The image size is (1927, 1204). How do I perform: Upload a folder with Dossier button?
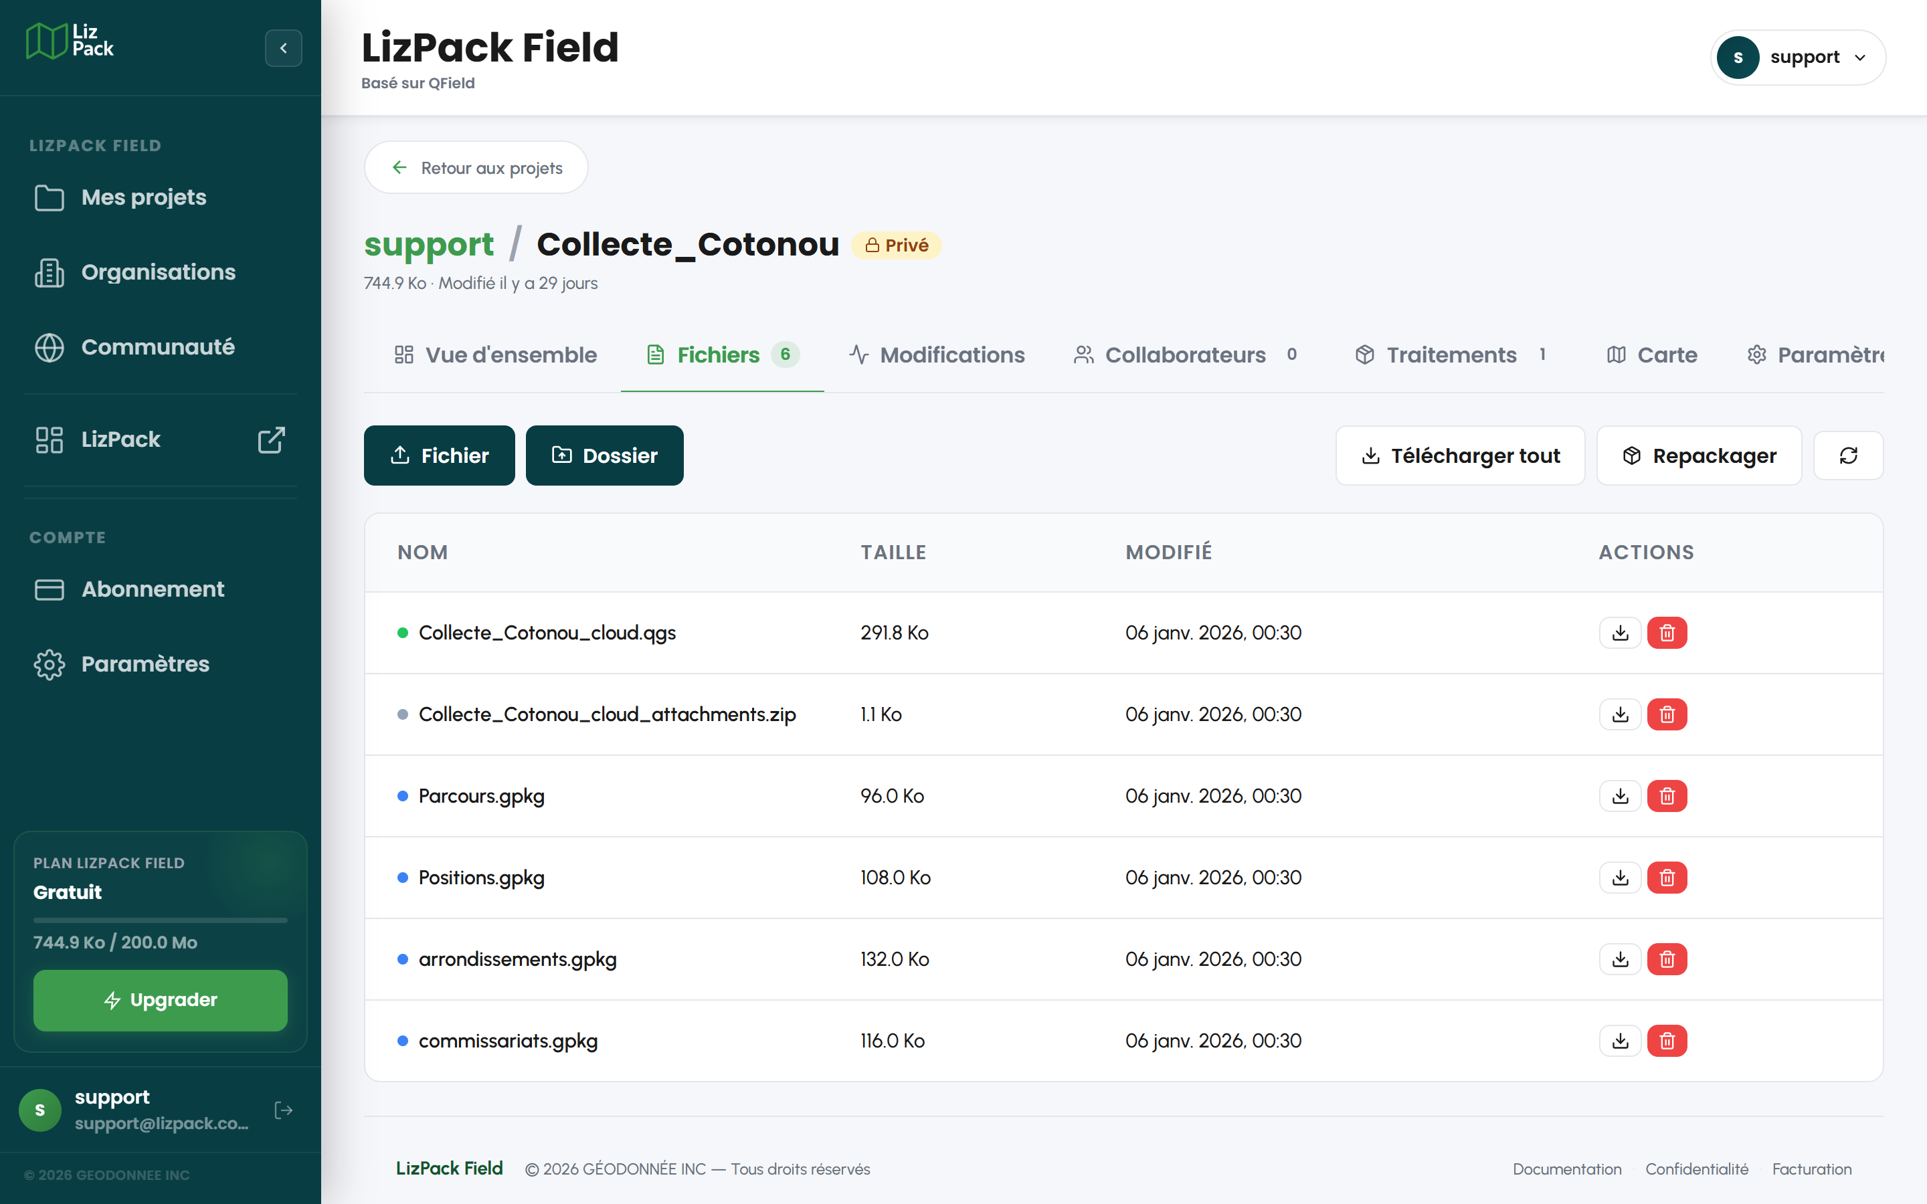click(x=604, y=456)
